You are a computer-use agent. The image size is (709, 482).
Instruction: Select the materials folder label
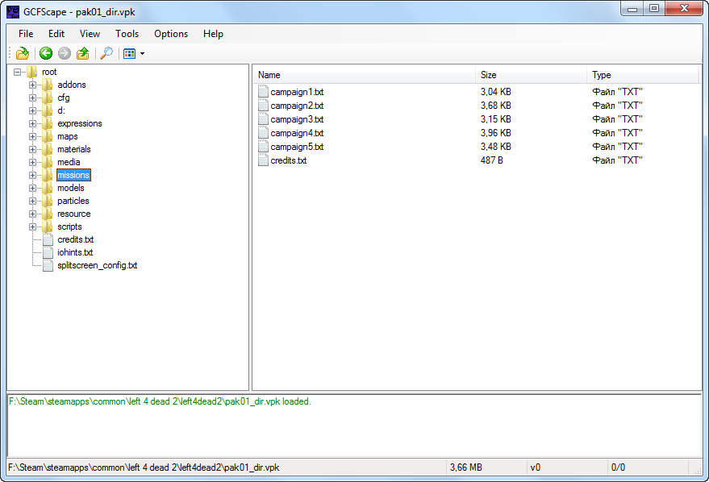(x=73, y=149)
